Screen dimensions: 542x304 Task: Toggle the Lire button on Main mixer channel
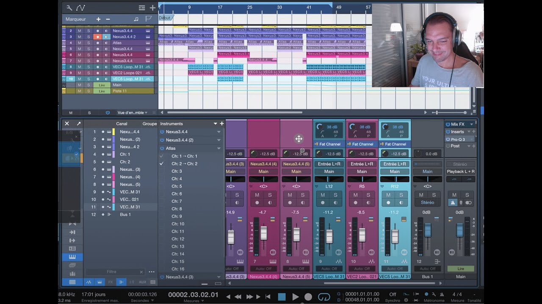460,269
